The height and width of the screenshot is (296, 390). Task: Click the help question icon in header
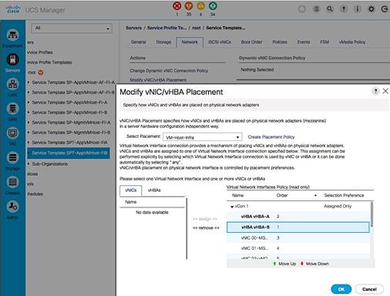pos(343,9)
